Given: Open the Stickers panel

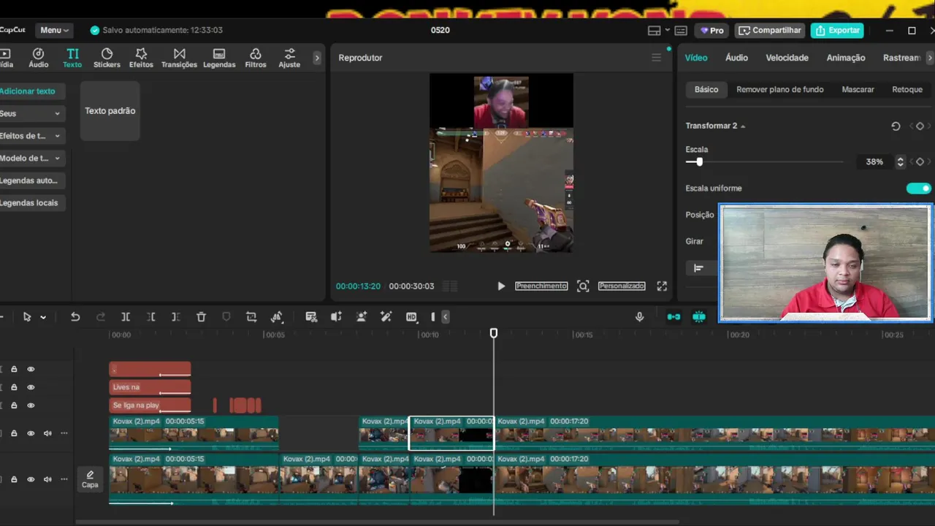Looking at the screenshot, I should pos(107,58).
